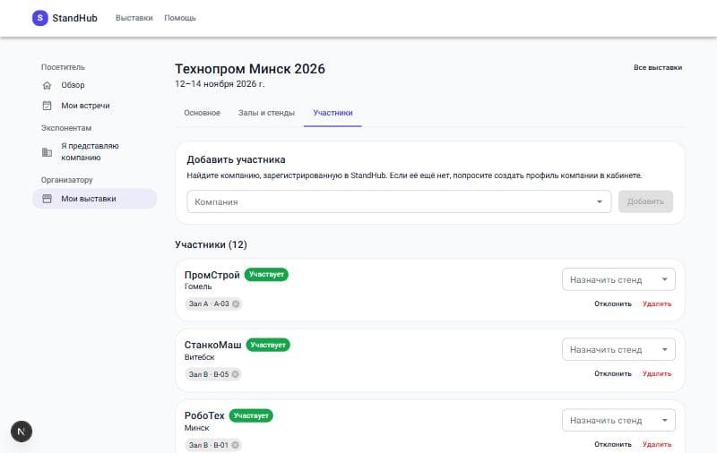The width and height of the screenshot is (717, 453).
Task: Click the Технопром Минск 2026 heading
Action: (x=250, y=69)
